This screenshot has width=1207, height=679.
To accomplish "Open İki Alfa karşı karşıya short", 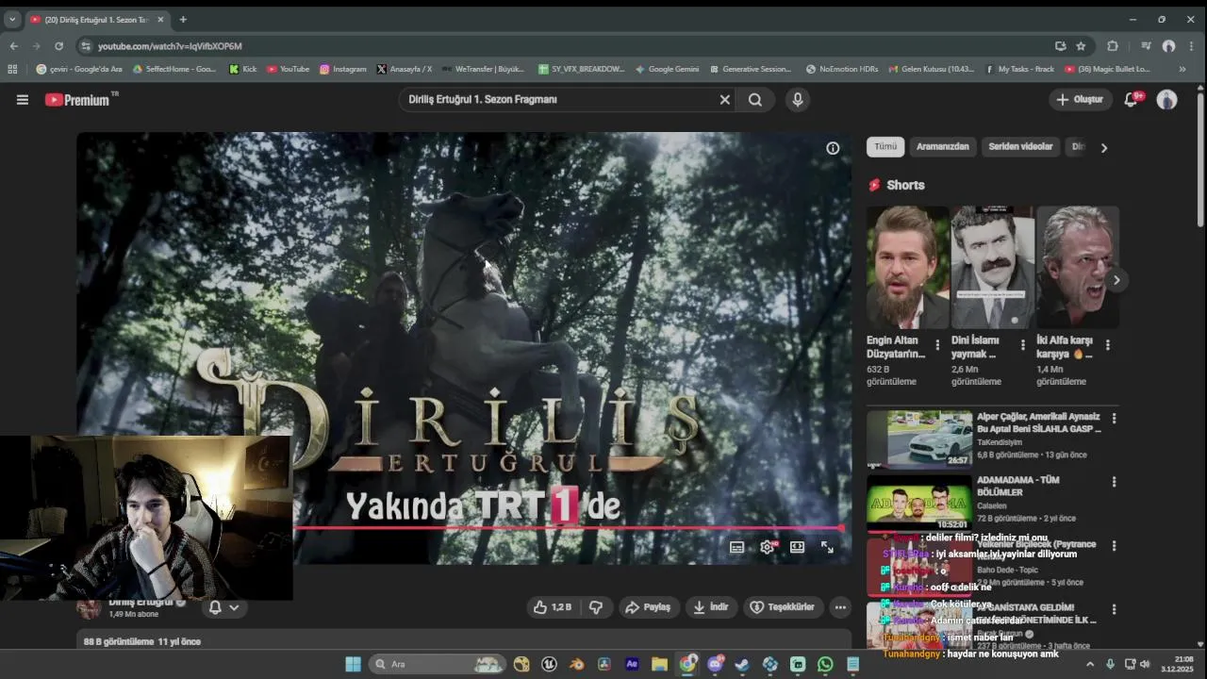I will pos(1078,267).
